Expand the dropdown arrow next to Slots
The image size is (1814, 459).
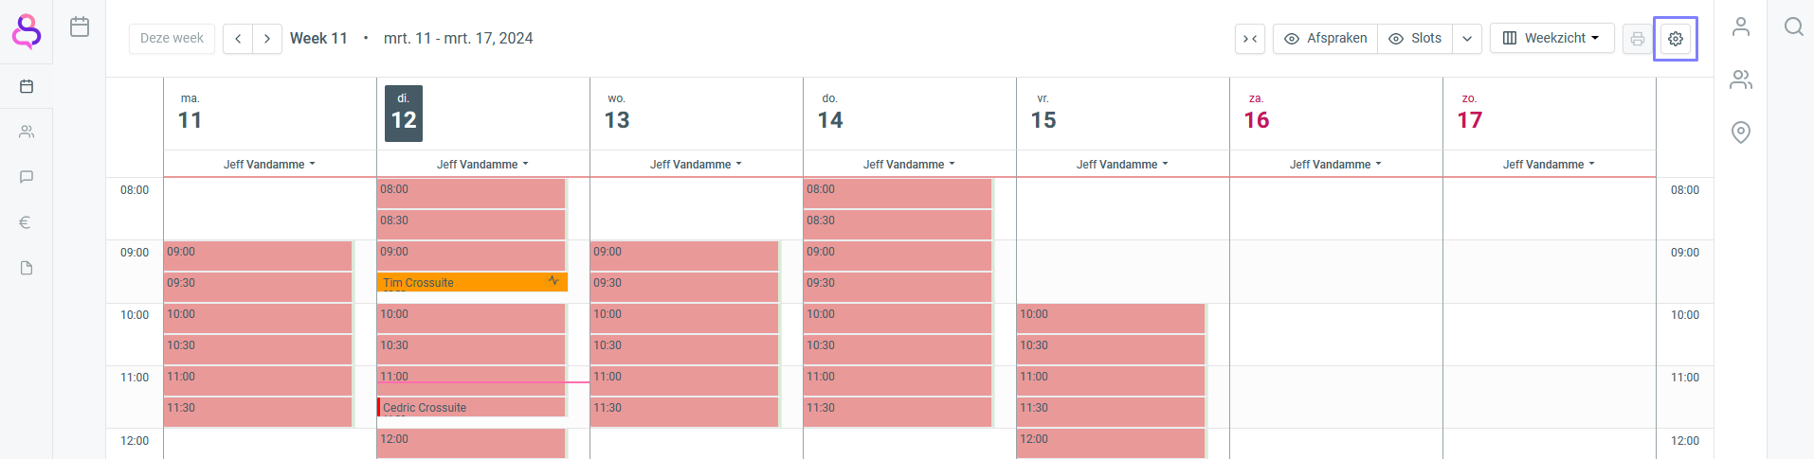pyautogui.click(x=1467, y=39)
